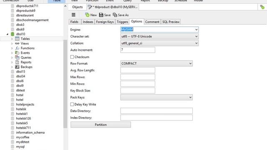Click the Save As icon
Viewport: 267px width, 150px height.
point(115,15)
